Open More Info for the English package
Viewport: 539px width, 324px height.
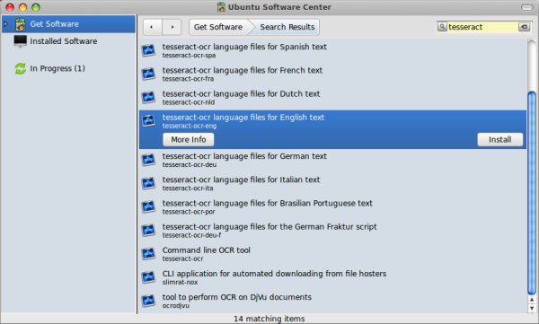coord(189,139)
